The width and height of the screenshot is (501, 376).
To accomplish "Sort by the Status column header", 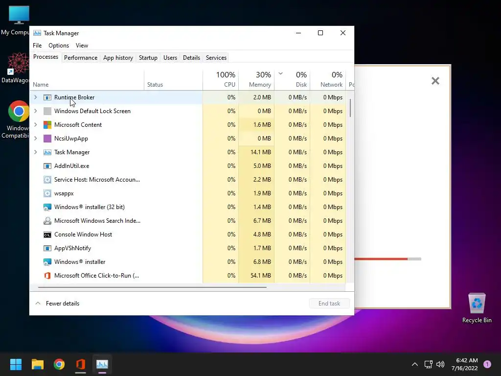I will pyautogui.click(x=173, y=79).
